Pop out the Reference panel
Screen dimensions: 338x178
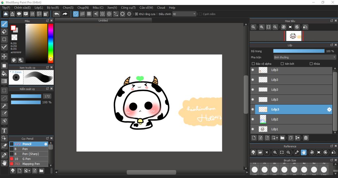click(332, 146)
